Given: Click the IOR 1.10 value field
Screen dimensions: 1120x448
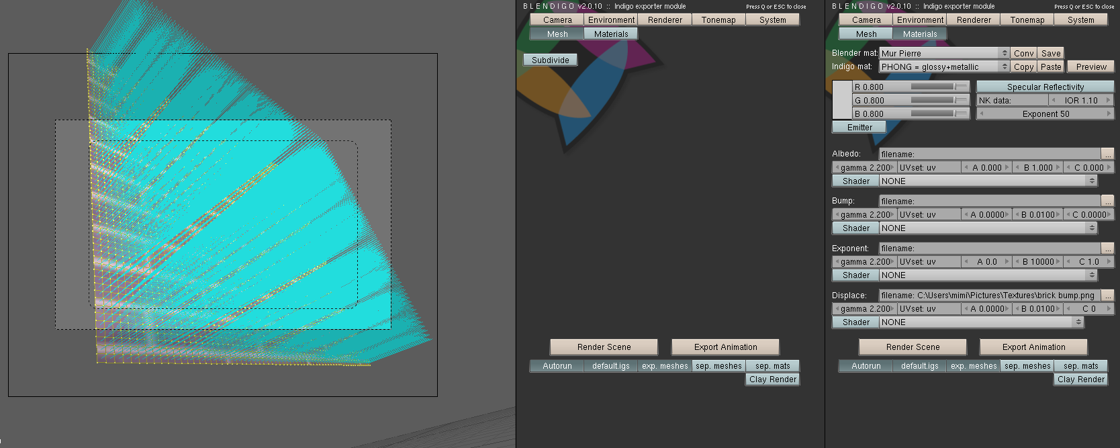Looking at the screenshot, I should (1081, 100).
